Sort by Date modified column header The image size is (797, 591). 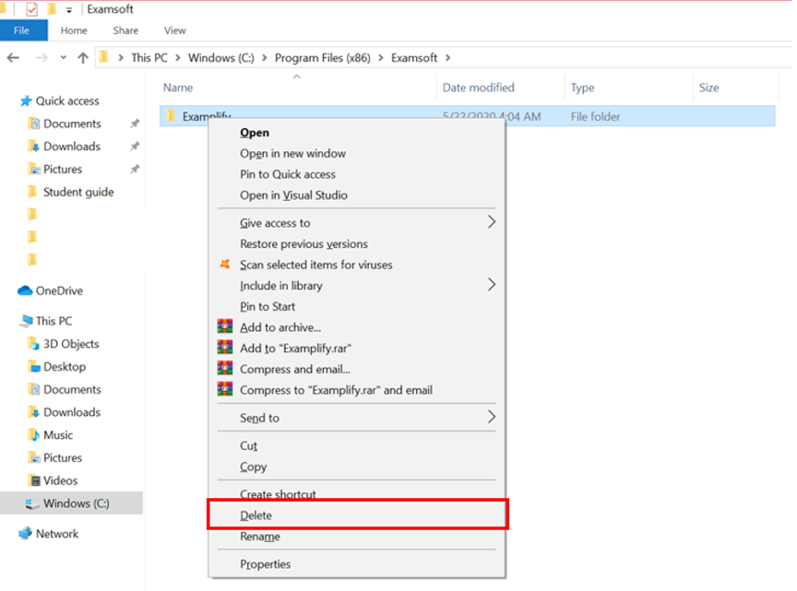point(479,88)
